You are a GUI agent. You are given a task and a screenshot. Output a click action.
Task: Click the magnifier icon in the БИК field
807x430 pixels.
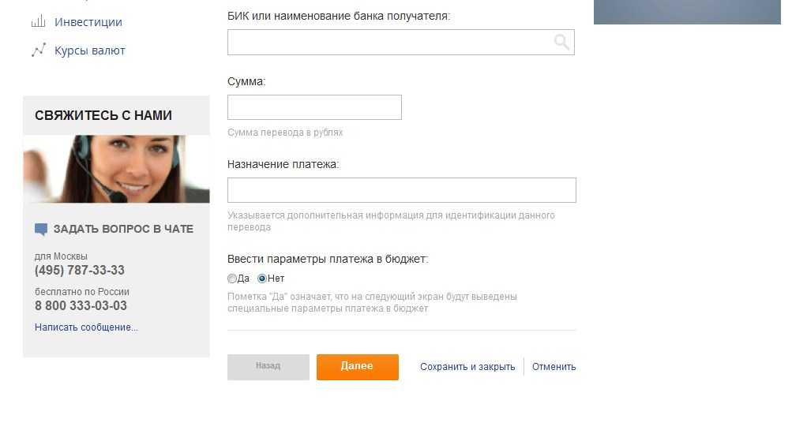point(561,43)
